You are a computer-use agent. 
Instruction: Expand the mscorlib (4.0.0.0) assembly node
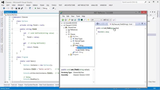(x=62, y=23)
